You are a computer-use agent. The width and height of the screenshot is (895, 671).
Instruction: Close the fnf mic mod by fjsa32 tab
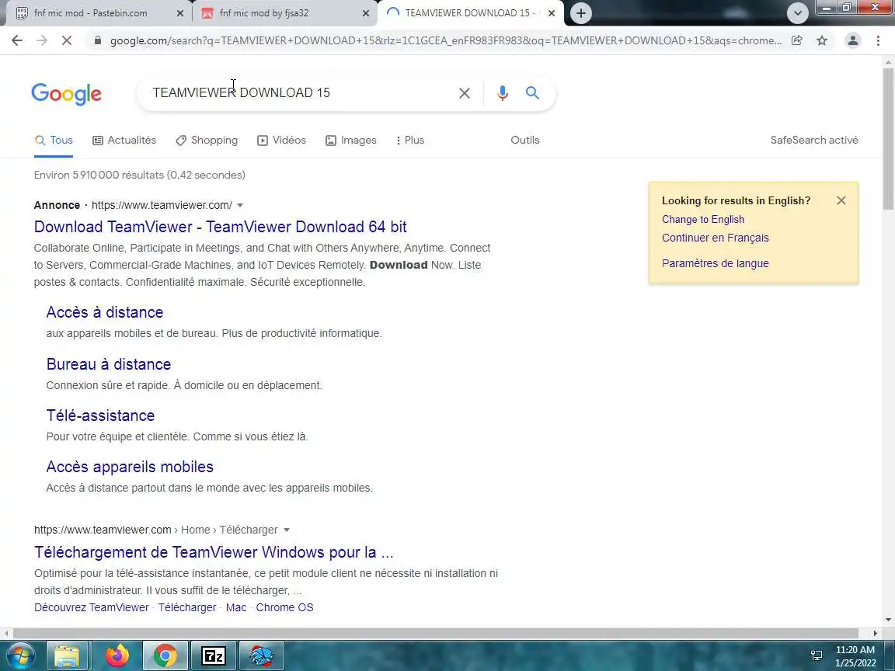click(x=366, y=13)
